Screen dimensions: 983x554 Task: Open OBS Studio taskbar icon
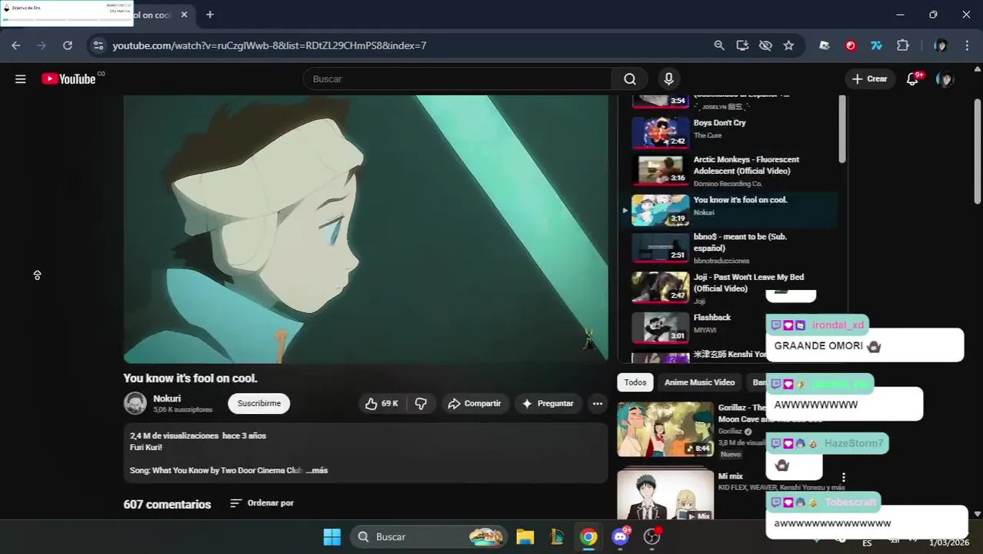652,536
